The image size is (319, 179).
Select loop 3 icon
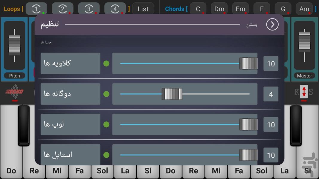pyautogui.click(x=89, y=9)
